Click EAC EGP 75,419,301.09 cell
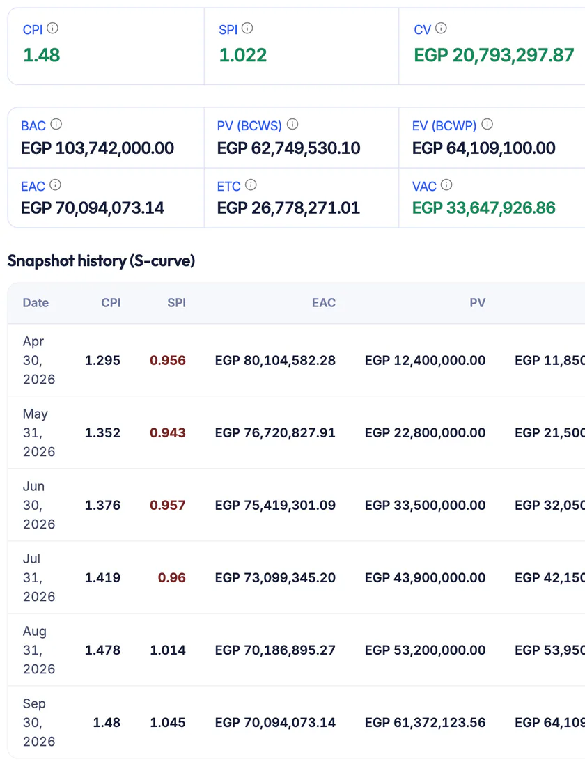Screen dimensions: 585x780 click(275, 505)
